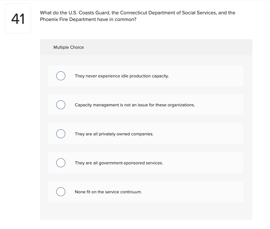Mark the 'privately owned companies' radio button
Screen dimensions: 270x229
tap(61, 134)
